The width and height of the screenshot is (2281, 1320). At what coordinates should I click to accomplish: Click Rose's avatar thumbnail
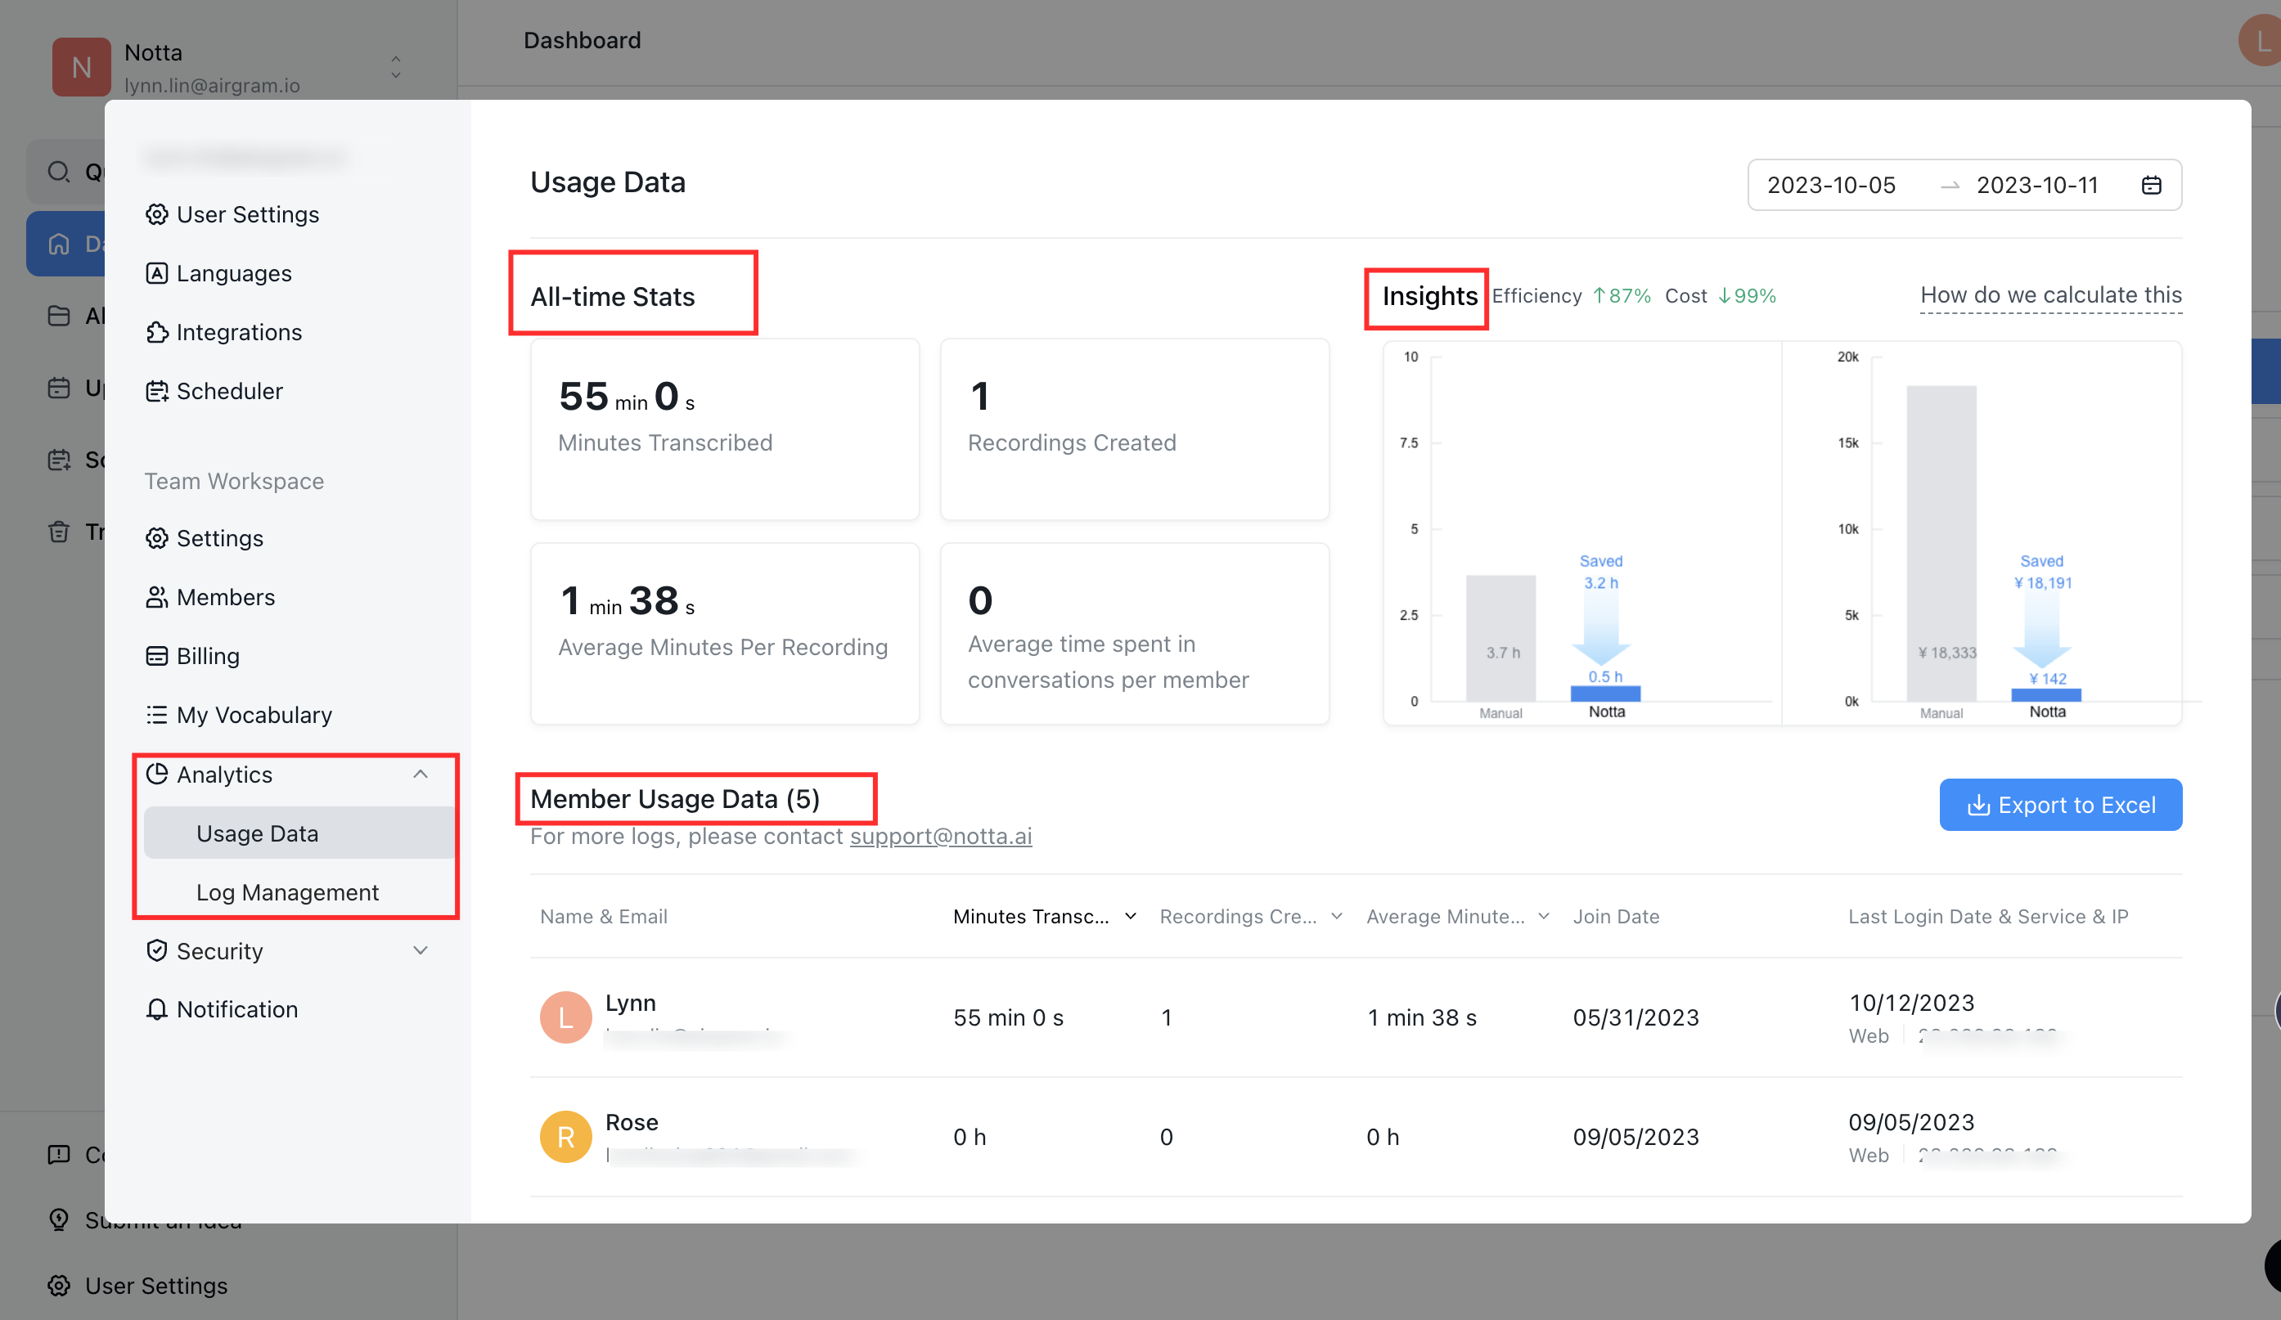pyautogui.click(x=565, y=1136)
